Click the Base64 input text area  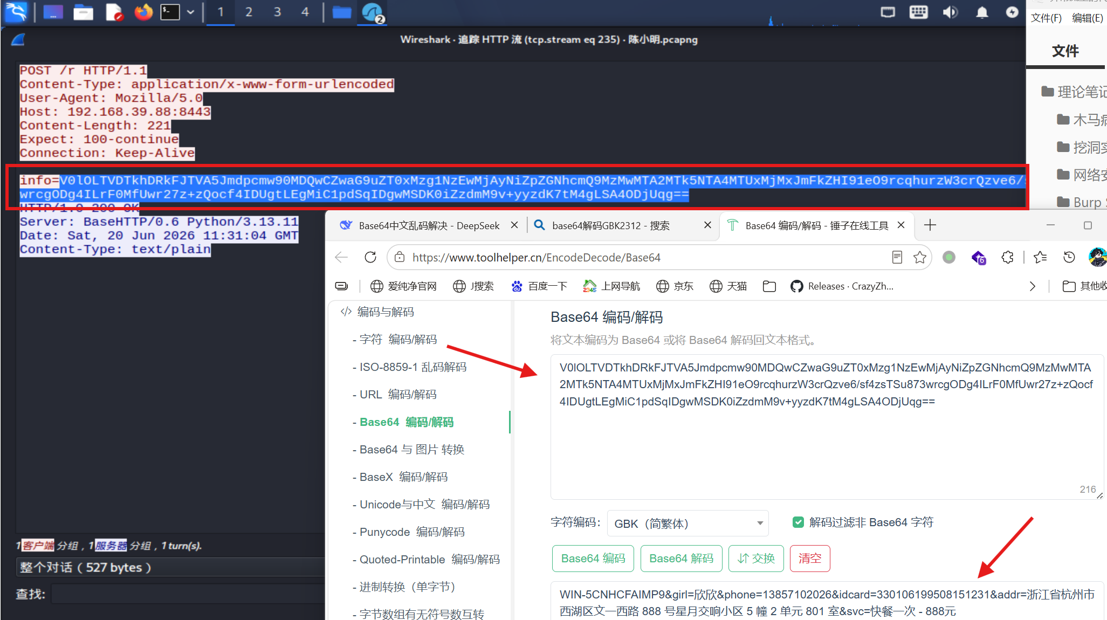tap(827, 427)
